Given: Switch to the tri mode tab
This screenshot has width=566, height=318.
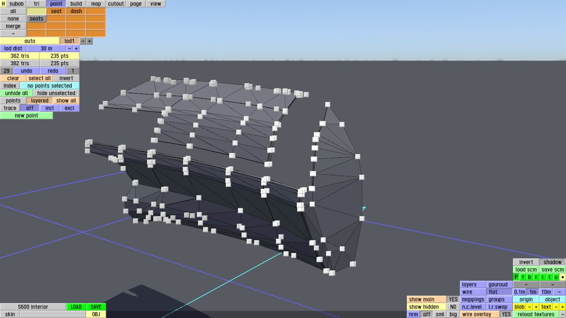Looking at the screenshot, I should [x=36, y=4].
